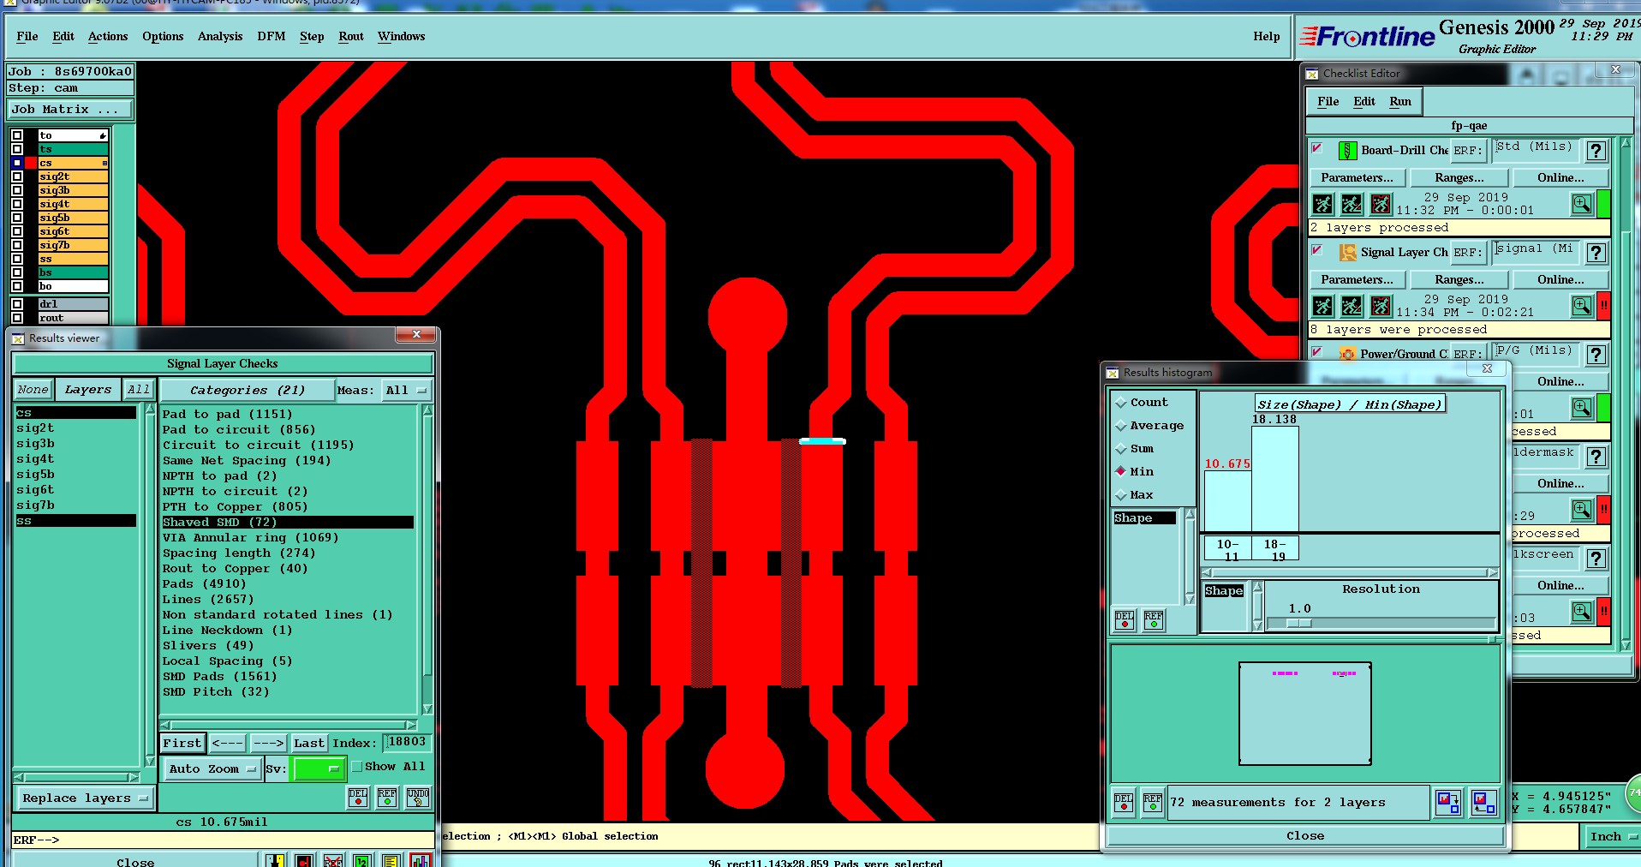Click histogram chart icon in Results viewer

tap(420, 860)
